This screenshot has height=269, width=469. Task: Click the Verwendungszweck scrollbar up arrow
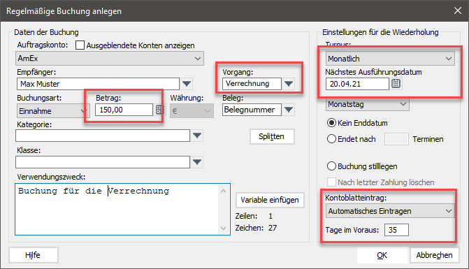pyautogui.click(x=224, y=191)
